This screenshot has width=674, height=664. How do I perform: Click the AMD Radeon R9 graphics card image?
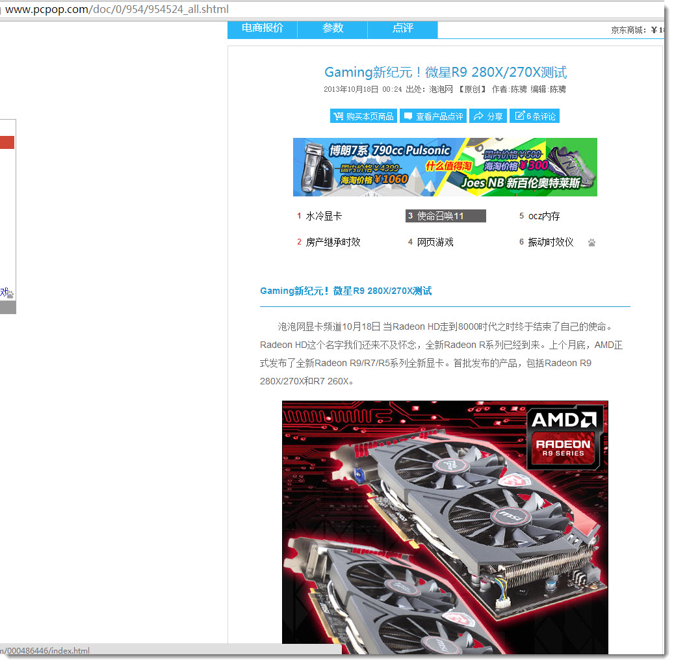tap(445, 527)
